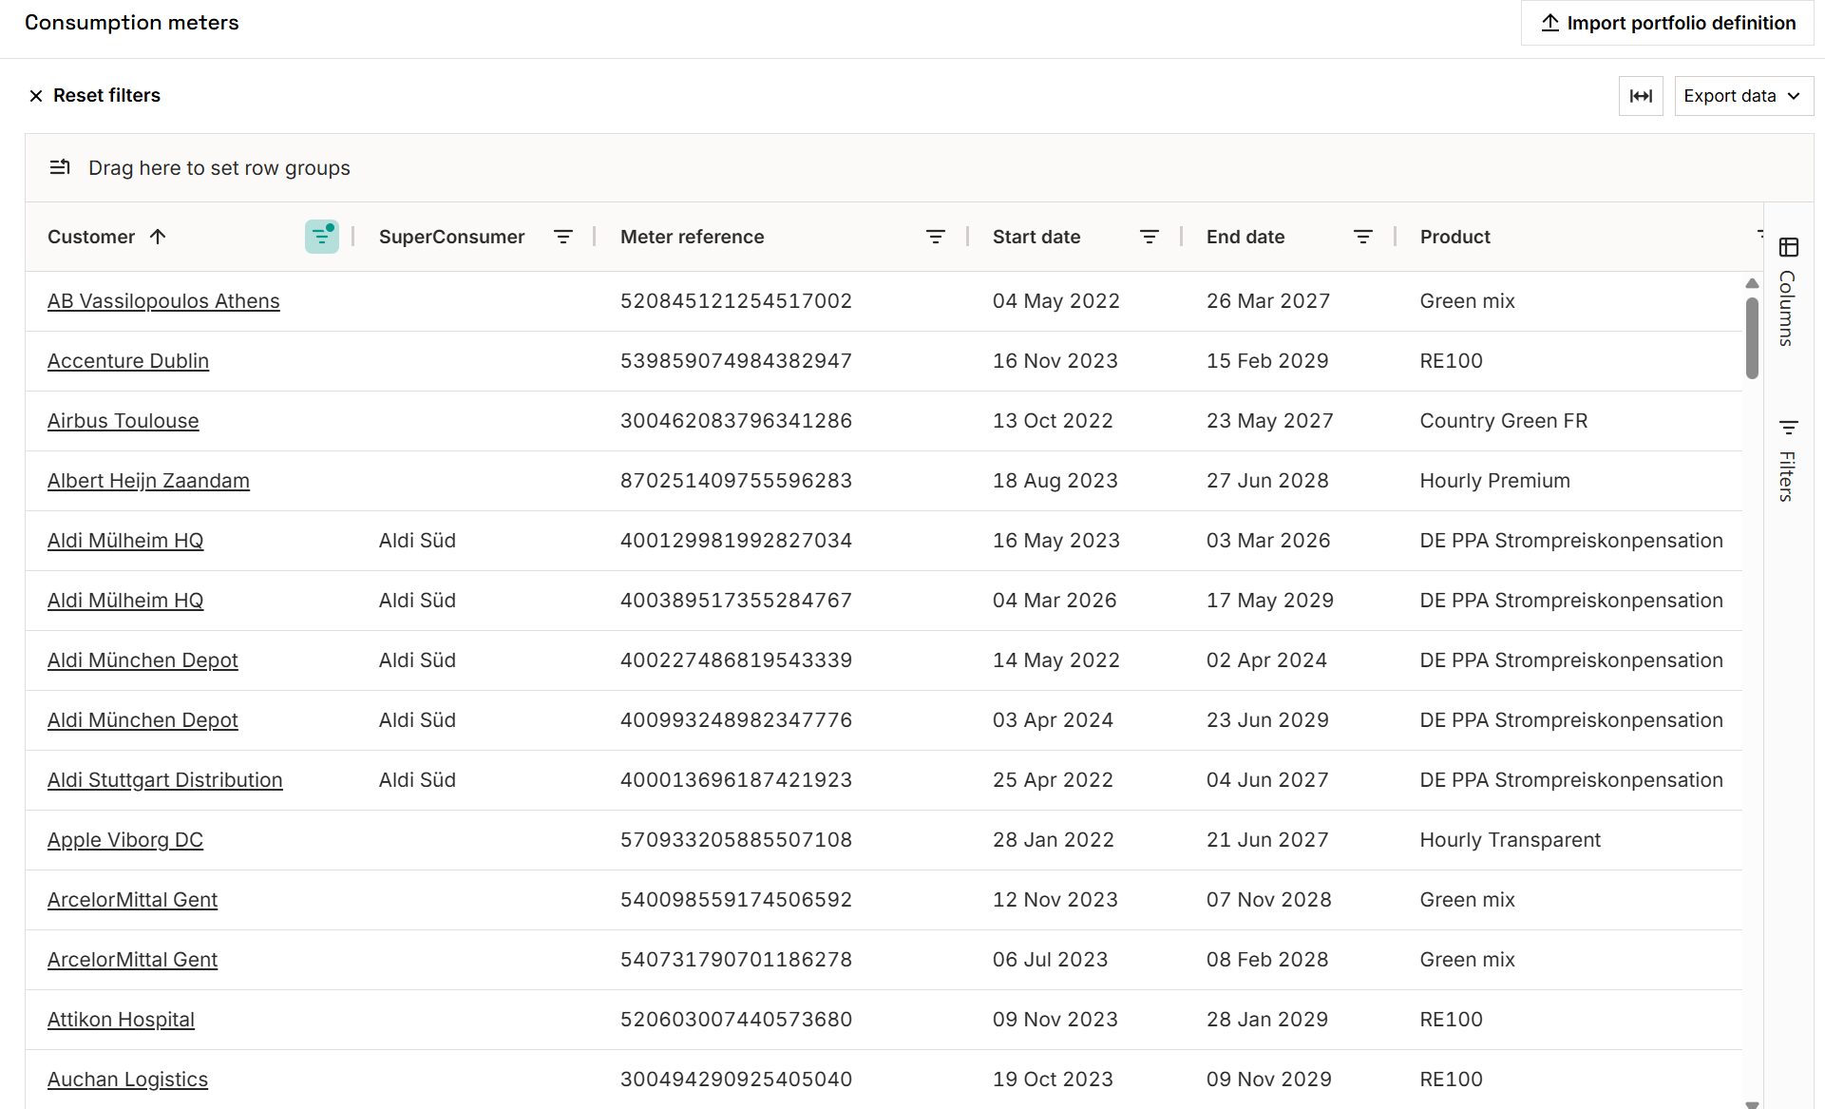
Task: Open the Attikon Hospital customer link
Action: (121, 1020)
